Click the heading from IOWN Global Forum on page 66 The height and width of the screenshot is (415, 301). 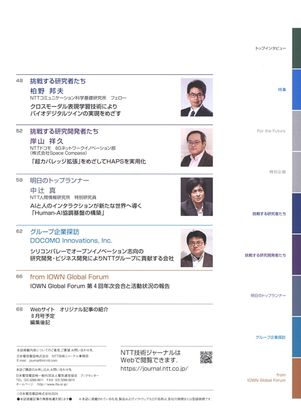[69, 277]
